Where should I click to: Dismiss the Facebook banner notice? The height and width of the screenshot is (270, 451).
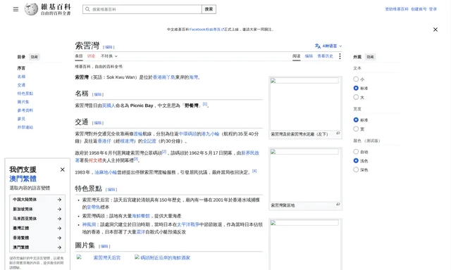(435, 30)
